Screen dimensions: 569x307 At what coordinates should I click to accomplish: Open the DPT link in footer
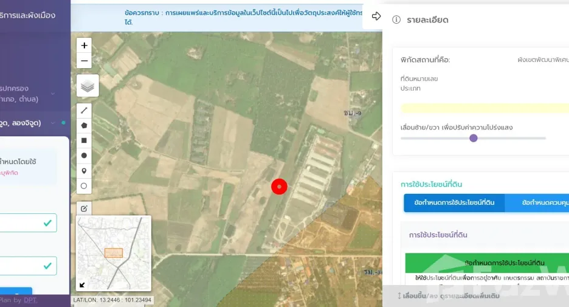click(x=30, y=300)
